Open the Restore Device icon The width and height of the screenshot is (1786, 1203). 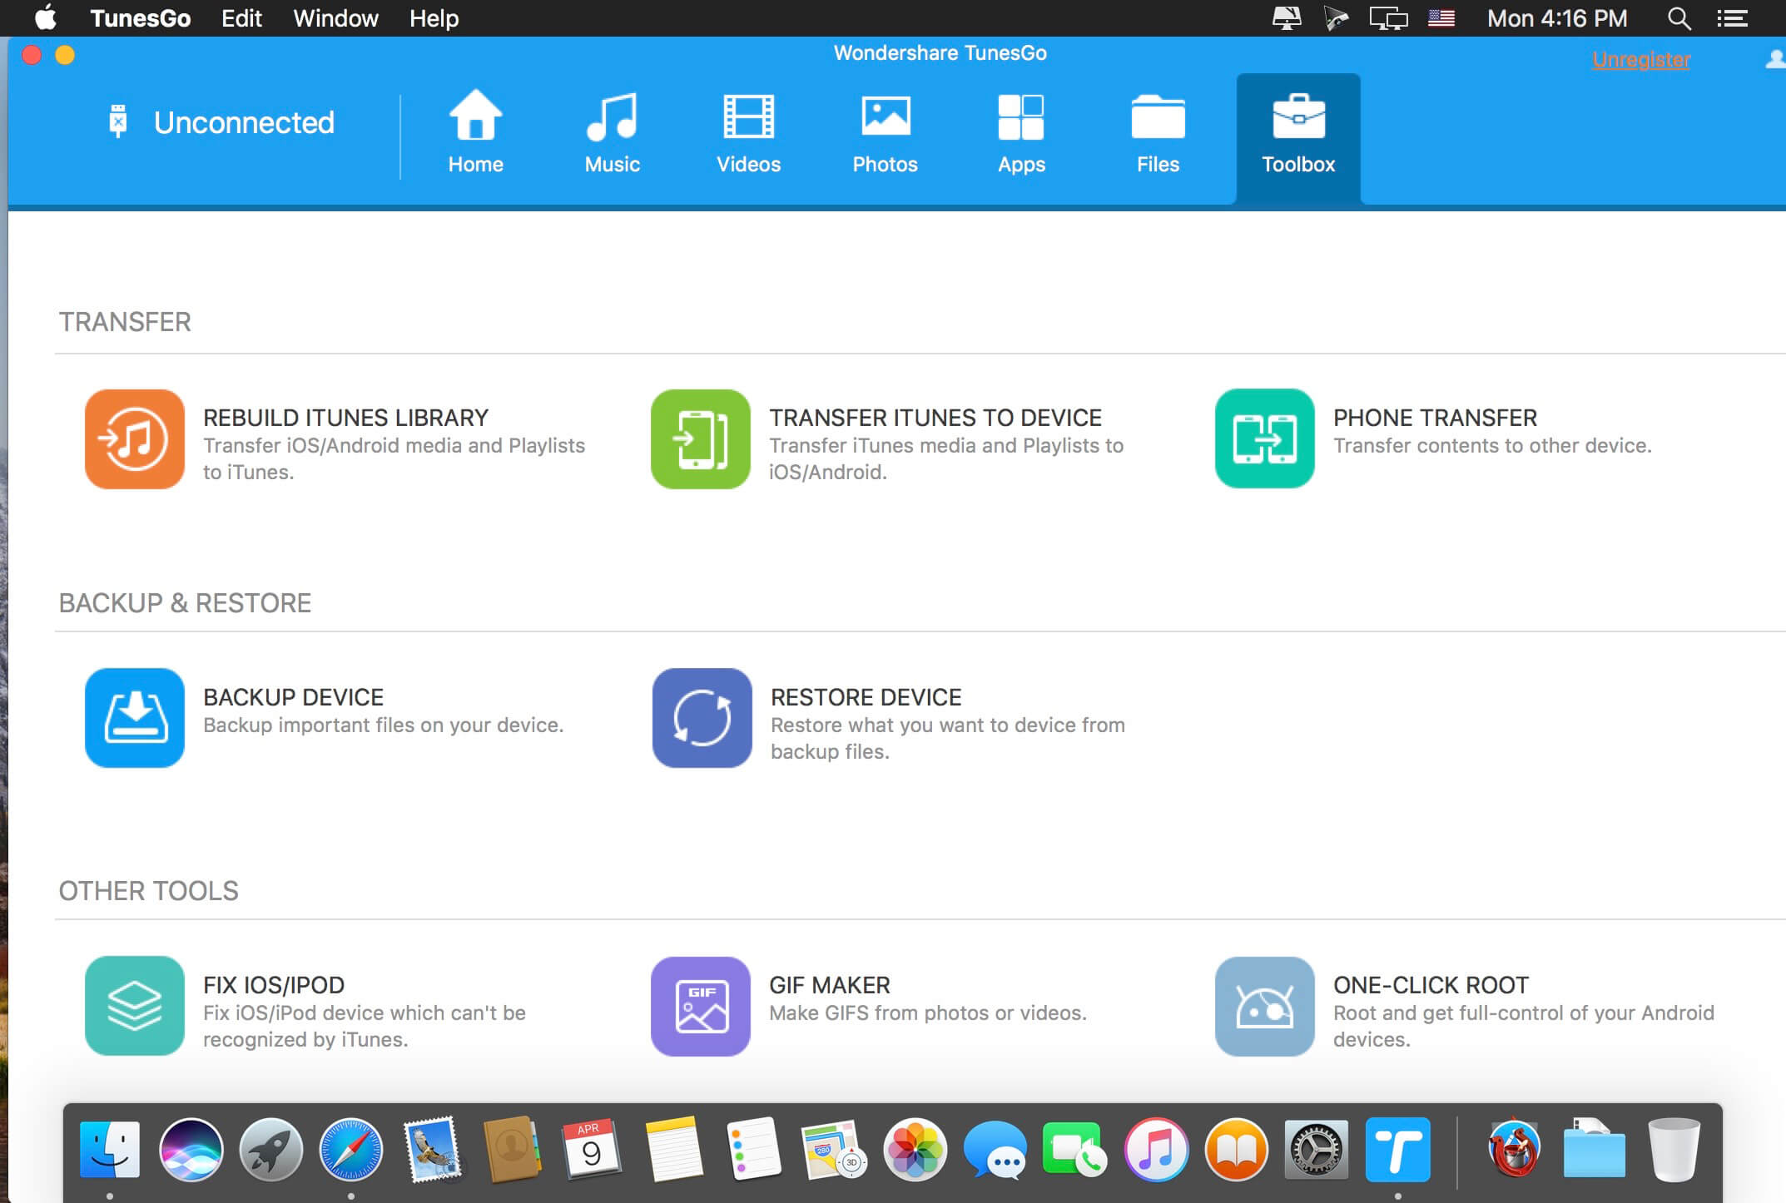click(702, 717)
